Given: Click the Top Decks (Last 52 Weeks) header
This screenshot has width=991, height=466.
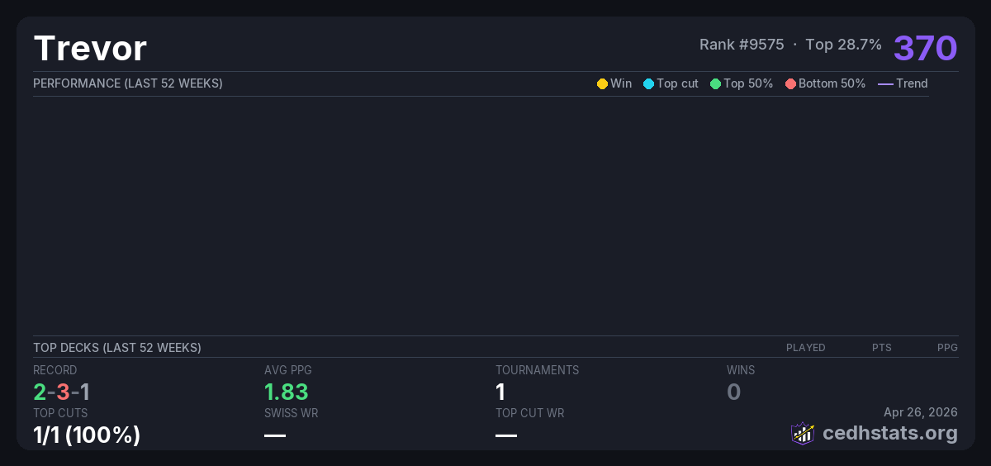Looking at the screenshot, I should tap(117, 348).
